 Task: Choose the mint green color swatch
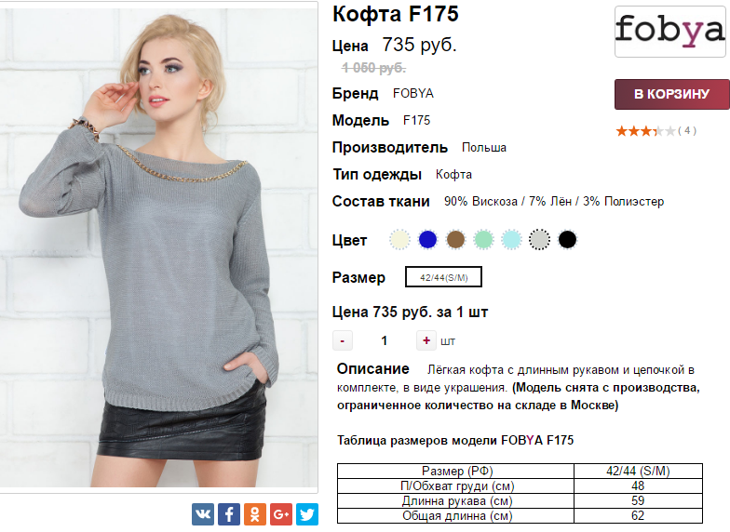pyautogui.click(x=484, y=240)
